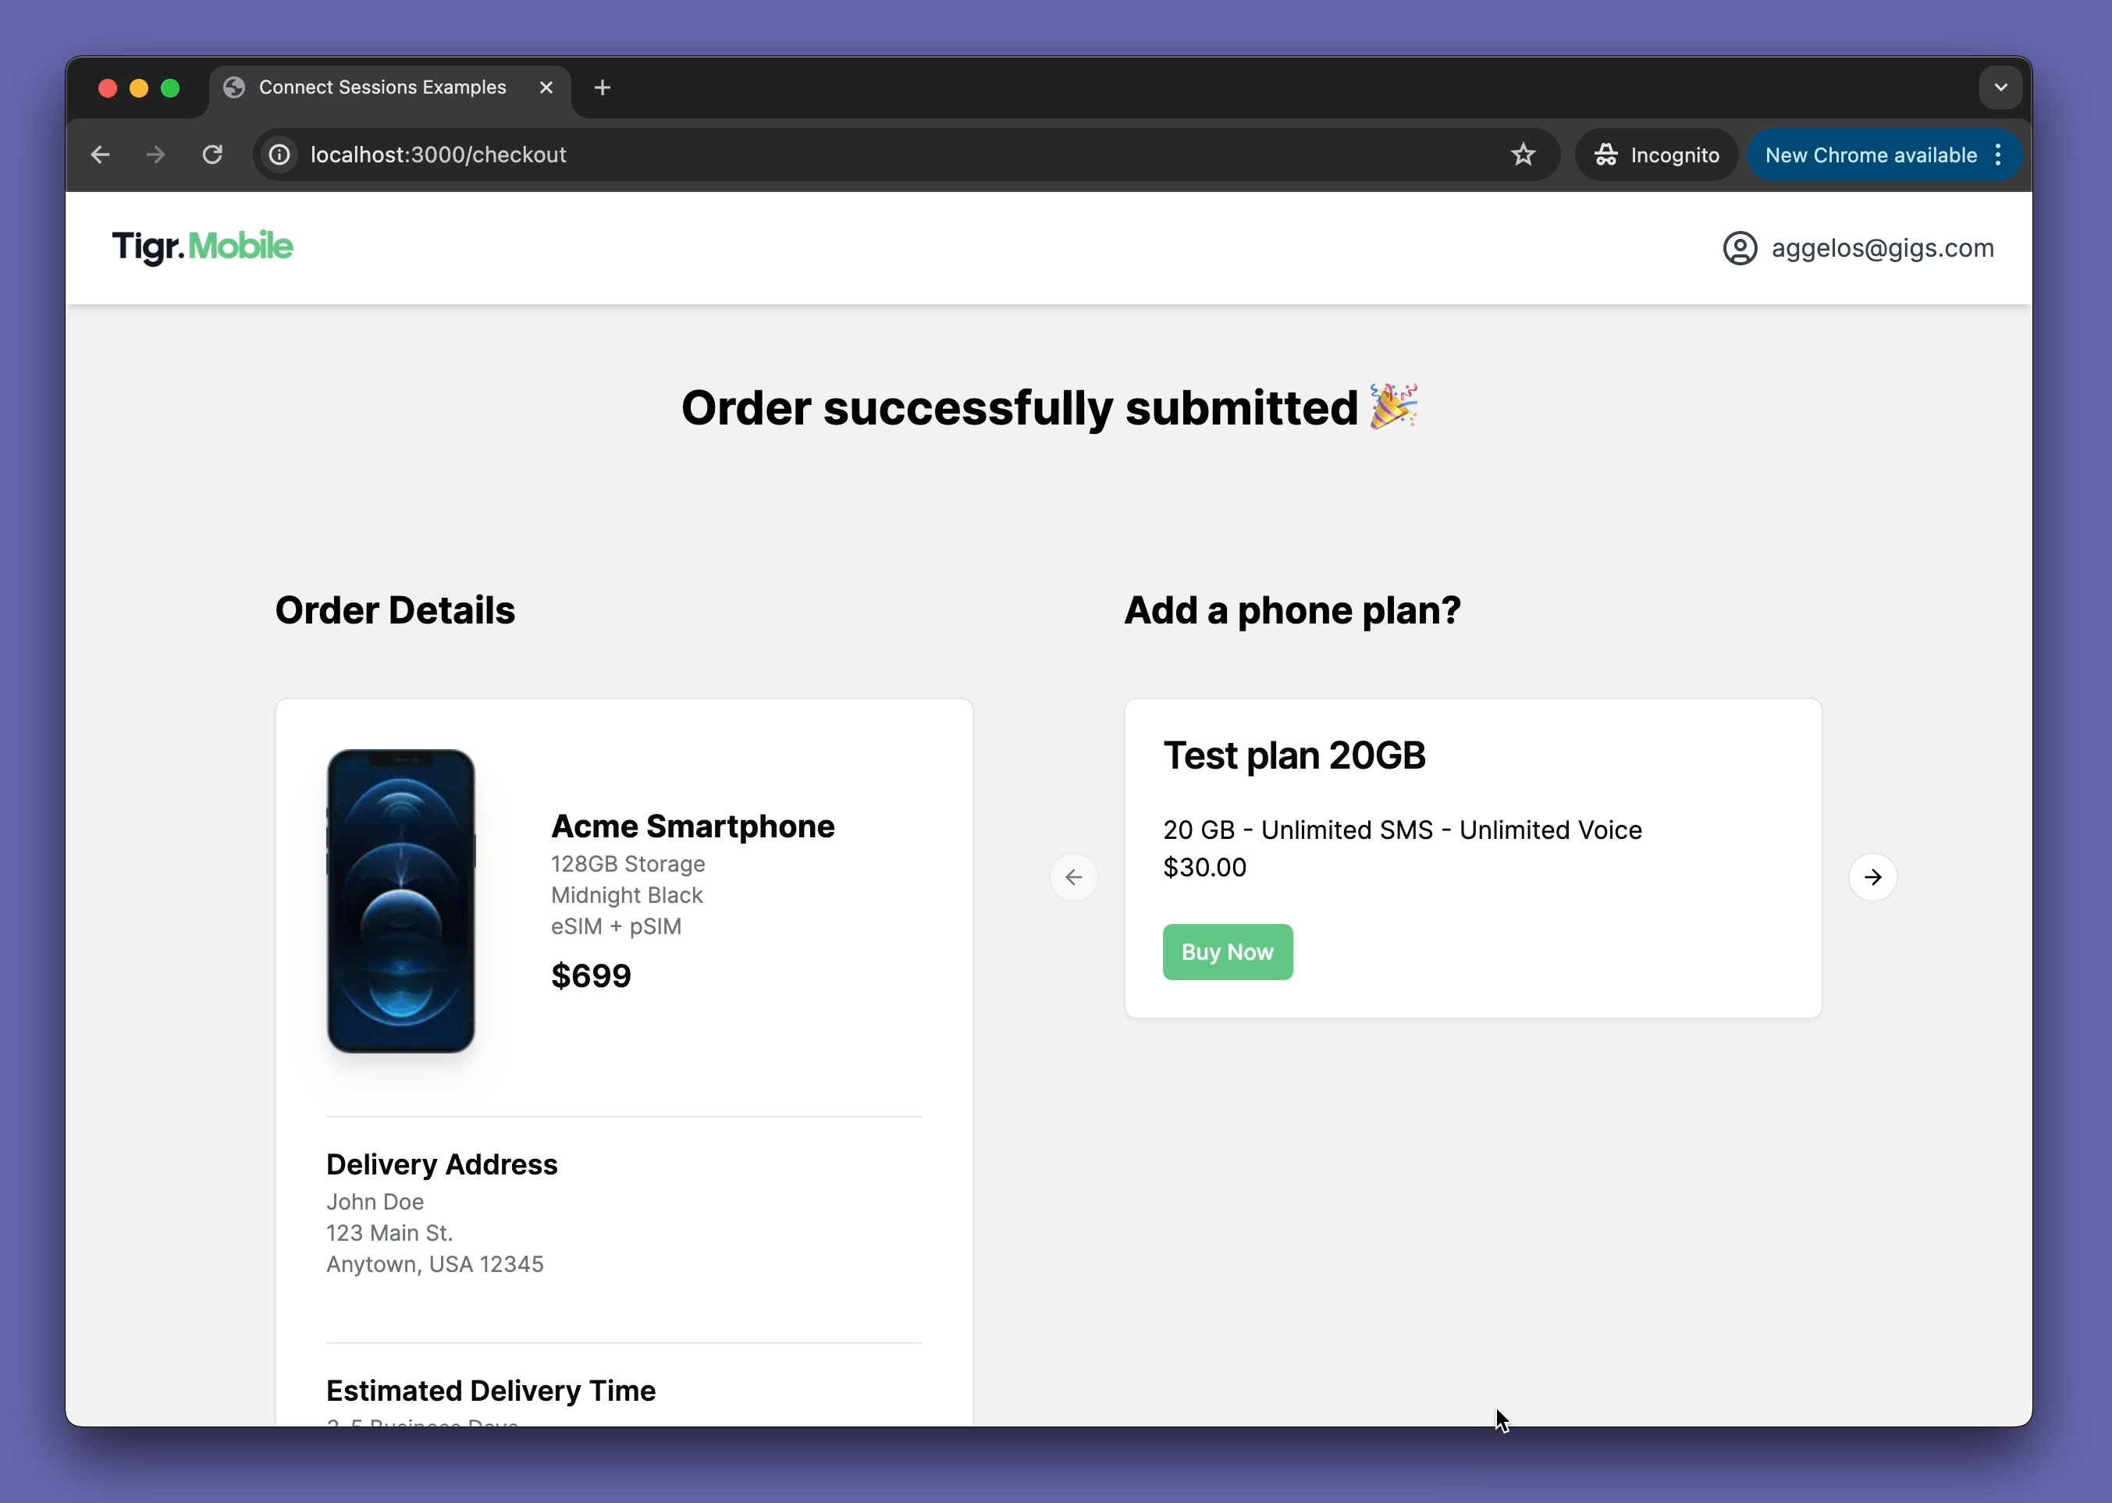Click the browser refresh icon
2112x1503 pixels.
(x=213, y=155)
